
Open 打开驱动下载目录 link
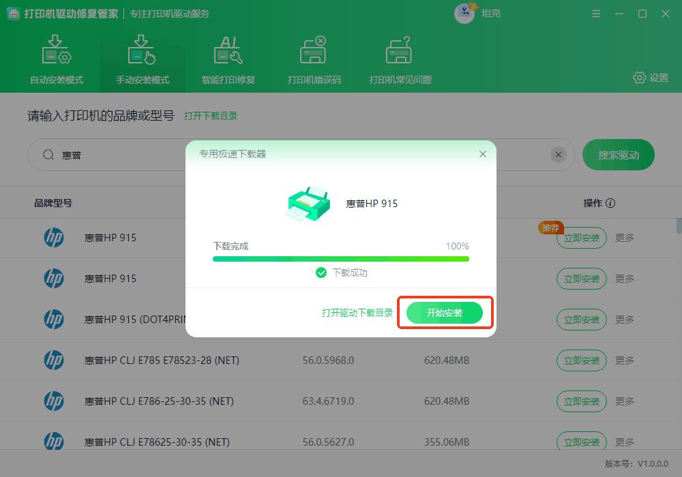pyautogui.click(x=357, y=313)
